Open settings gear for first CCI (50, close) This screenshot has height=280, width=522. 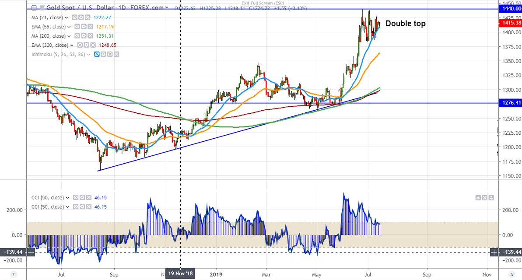(82, 198)
